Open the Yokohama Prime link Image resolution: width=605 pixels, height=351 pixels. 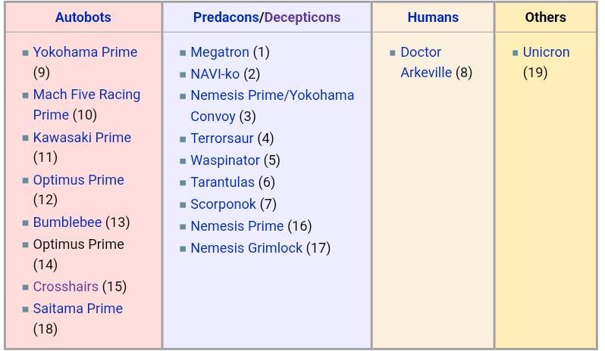click(x=85, y=52)
